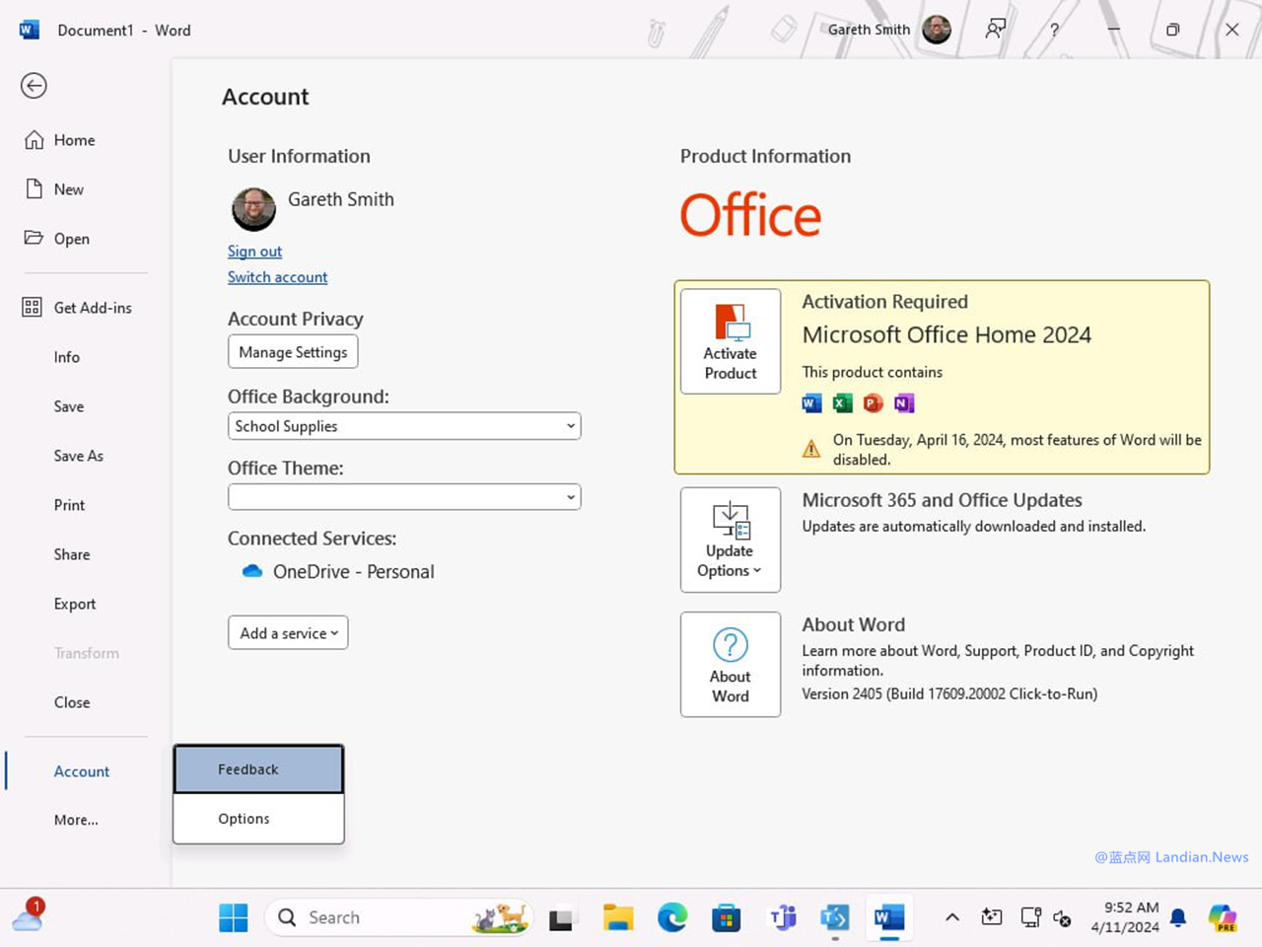Open Help question mark in title bar
The height and width of the screenshot is (947, 1262).
click(x=1054, y=30)
